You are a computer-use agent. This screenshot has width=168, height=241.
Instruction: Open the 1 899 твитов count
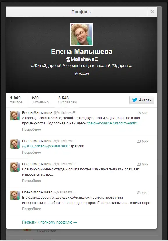coord(16,100)
